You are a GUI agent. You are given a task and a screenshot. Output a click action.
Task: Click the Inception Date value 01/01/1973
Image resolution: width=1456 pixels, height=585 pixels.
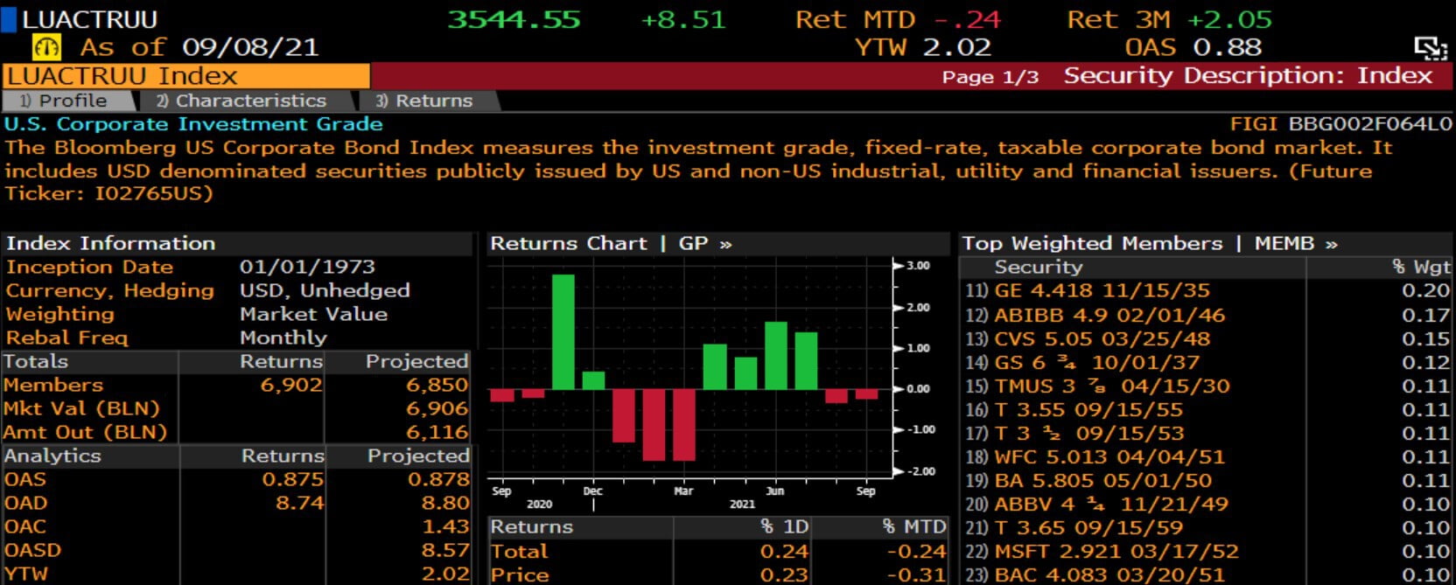click(x=307, y=267)
